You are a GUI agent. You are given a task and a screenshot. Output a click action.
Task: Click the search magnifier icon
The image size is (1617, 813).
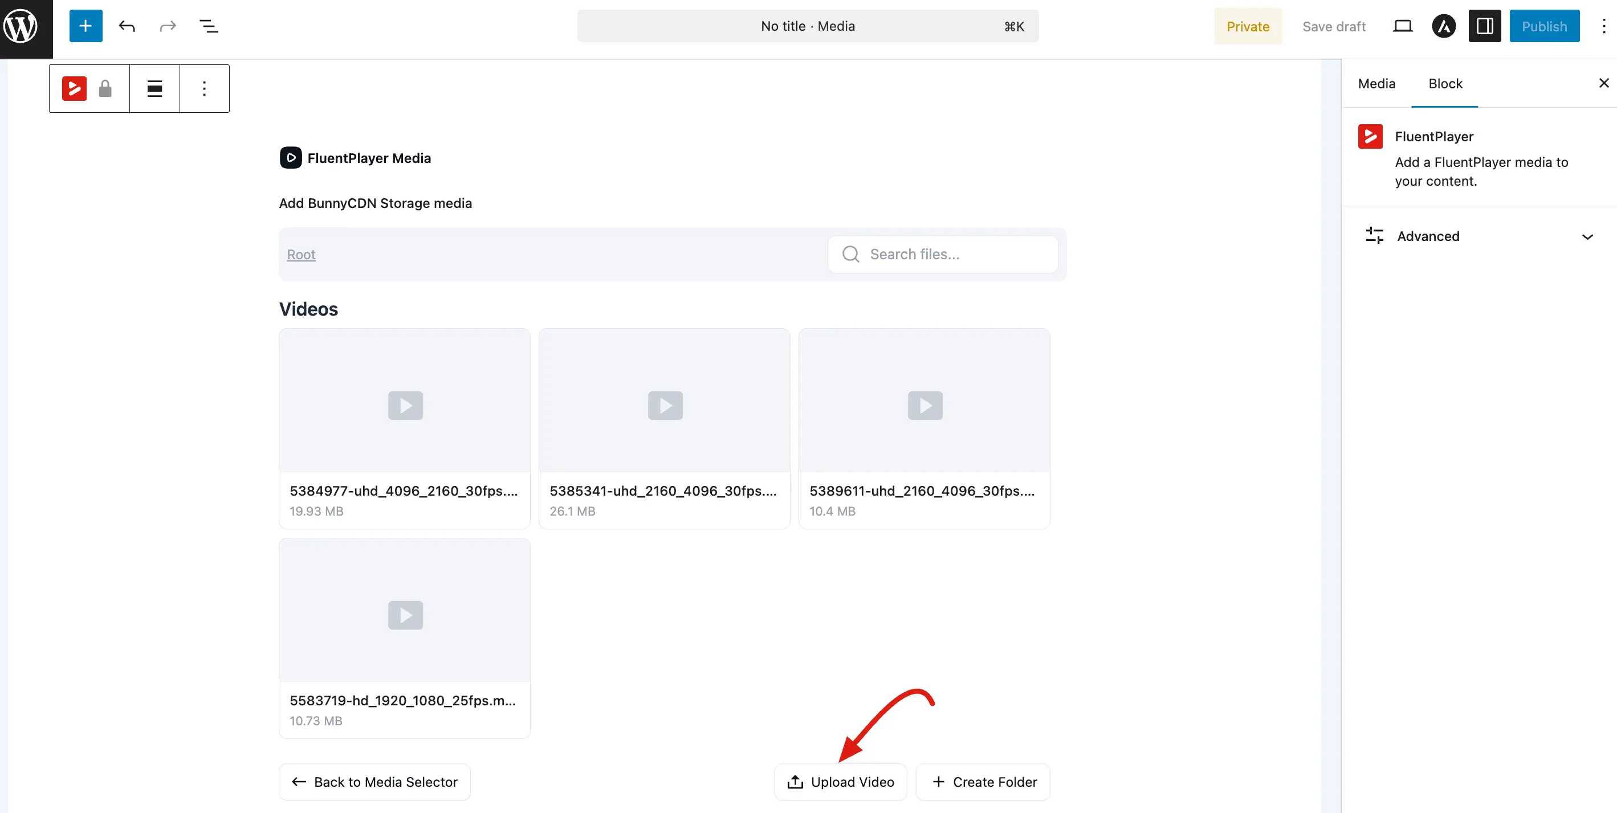coord(850,254)
